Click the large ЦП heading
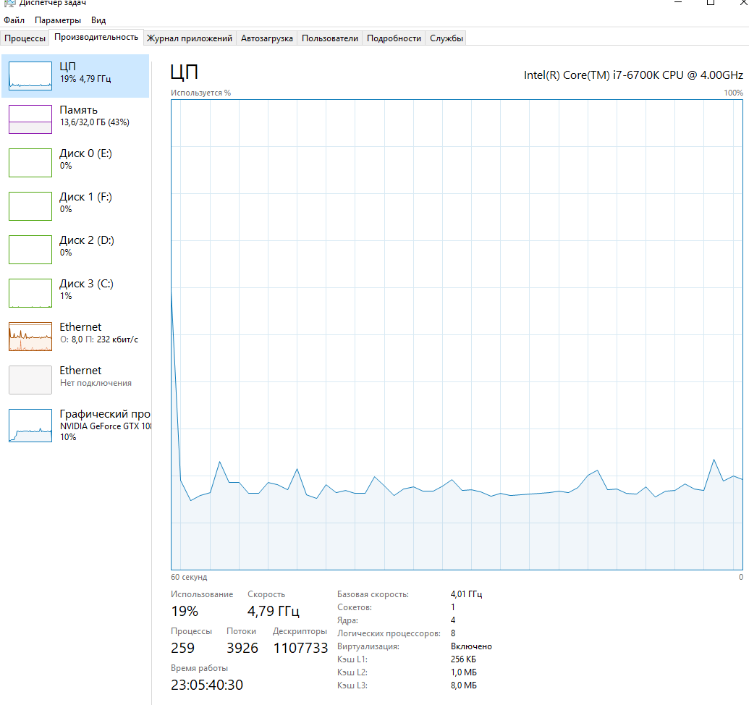The width and height of the screenshot is (749, 705). (184, 72)
